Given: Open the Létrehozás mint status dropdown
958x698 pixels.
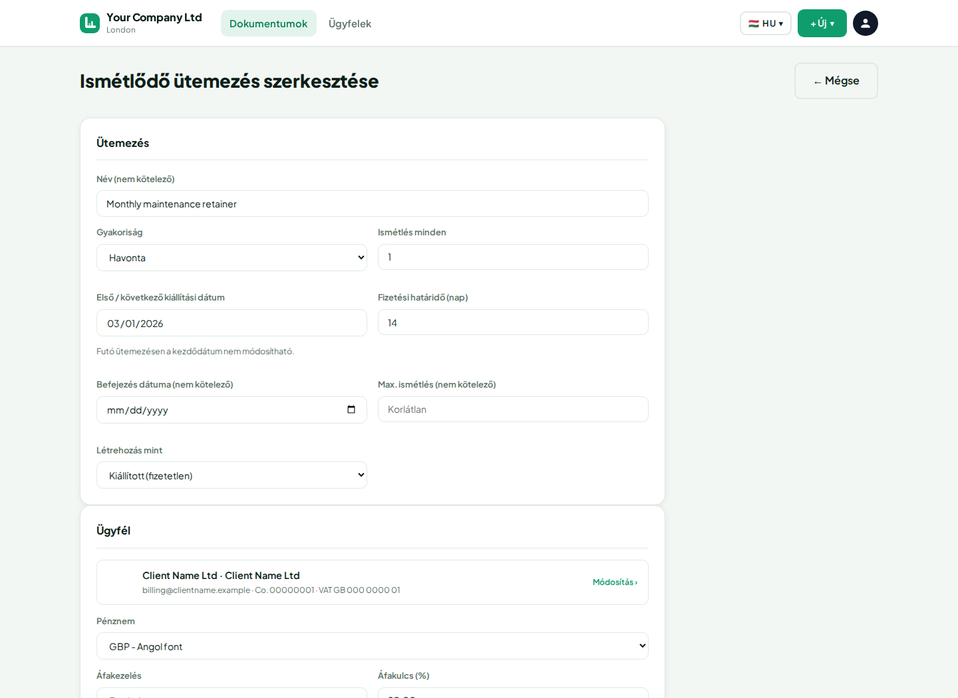Looking at the screenshot, I should (232, 475).
